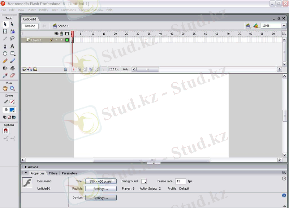This screenshot has height=208, width=289.
Task: Select the Selection arrow tool
Action: tap(5, 24)
